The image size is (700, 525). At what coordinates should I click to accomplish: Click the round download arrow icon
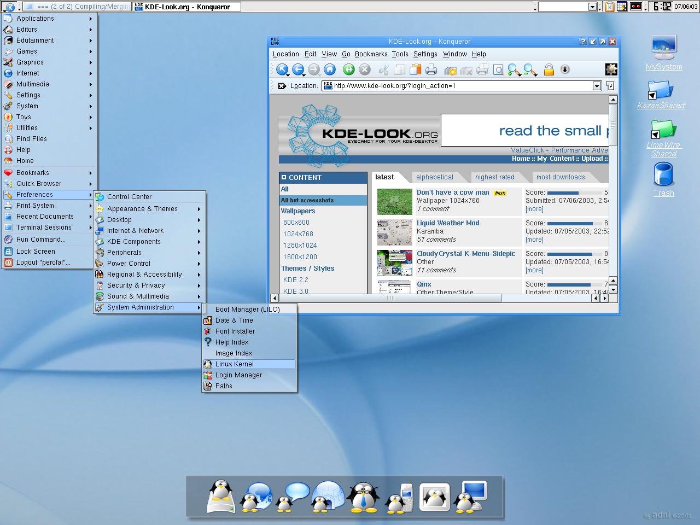coord(565,69)
